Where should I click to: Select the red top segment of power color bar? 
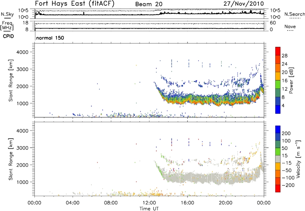click(x=278, y=51)
